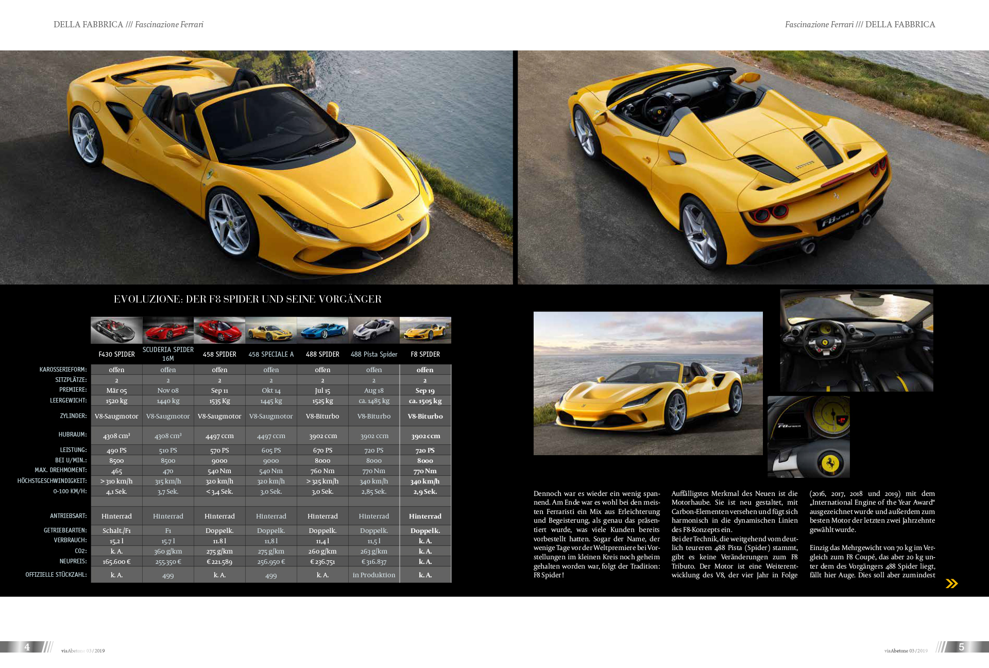Open the cockpit interior photo
Image resolution: width=989 pixels, height=668 pixels.
coord(856,341)
